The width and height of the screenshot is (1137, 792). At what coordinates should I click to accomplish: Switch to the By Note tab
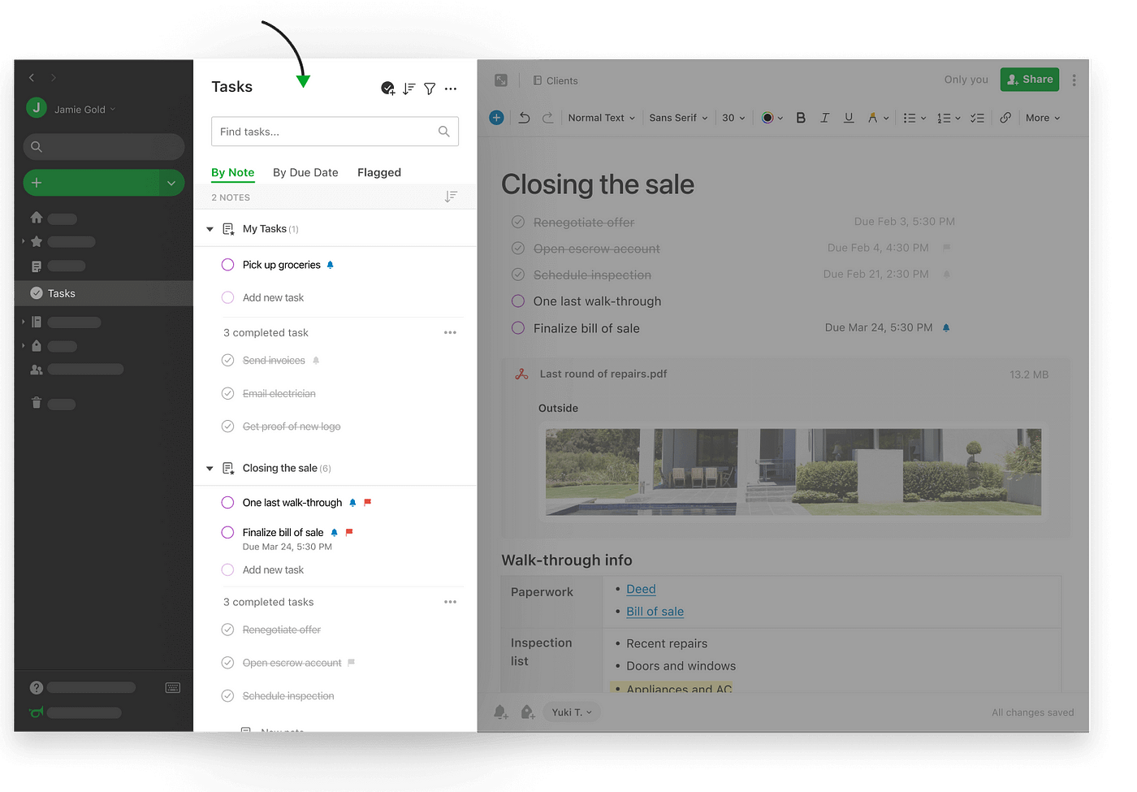pyautogui.click(x=232, y=172)
